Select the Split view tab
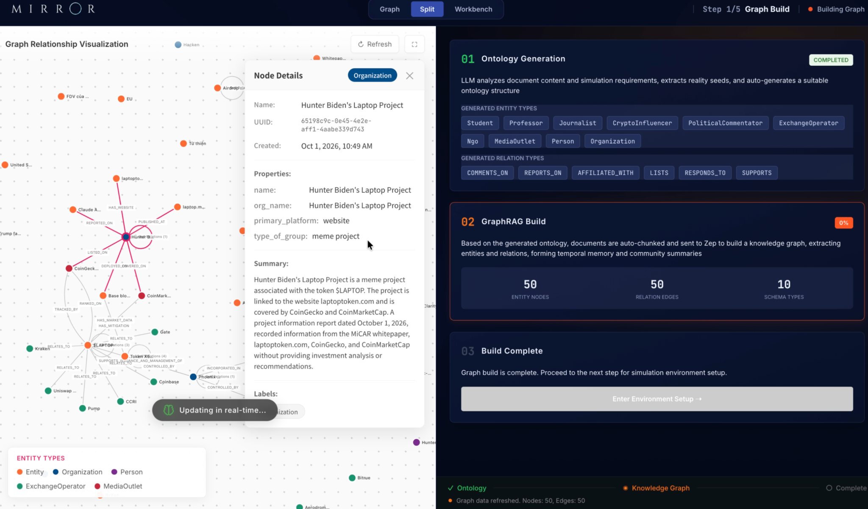The width and height of the screenshot is (868, 509). click(427, 9)
